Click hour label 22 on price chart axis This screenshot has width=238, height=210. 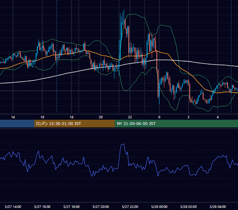pyautogui.click(x=130, y=117)
